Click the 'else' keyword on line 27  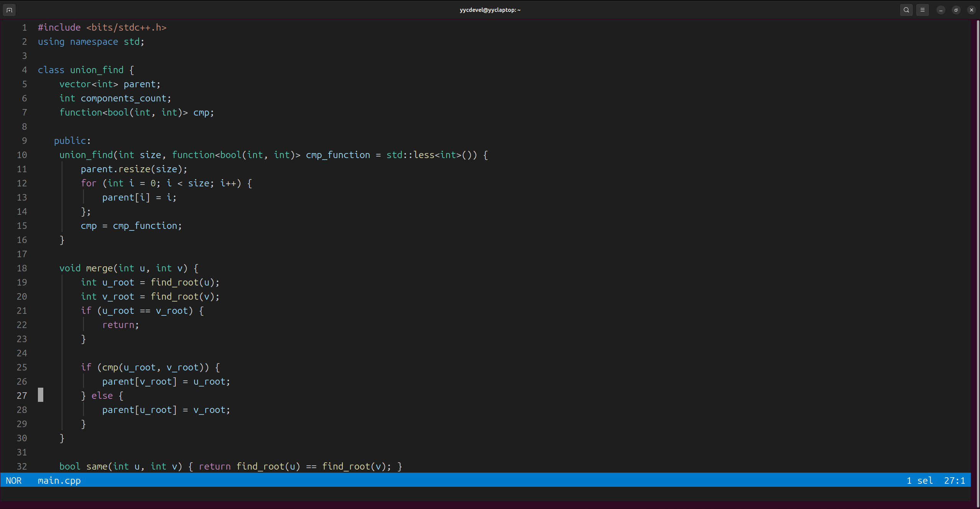coord(102,396)
